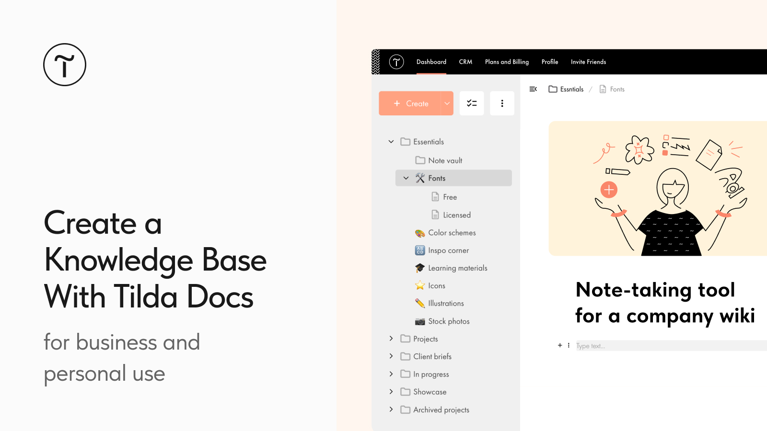Click the orange plus circle in illustration
Screen dimensions: 767x431
[609, 190]
